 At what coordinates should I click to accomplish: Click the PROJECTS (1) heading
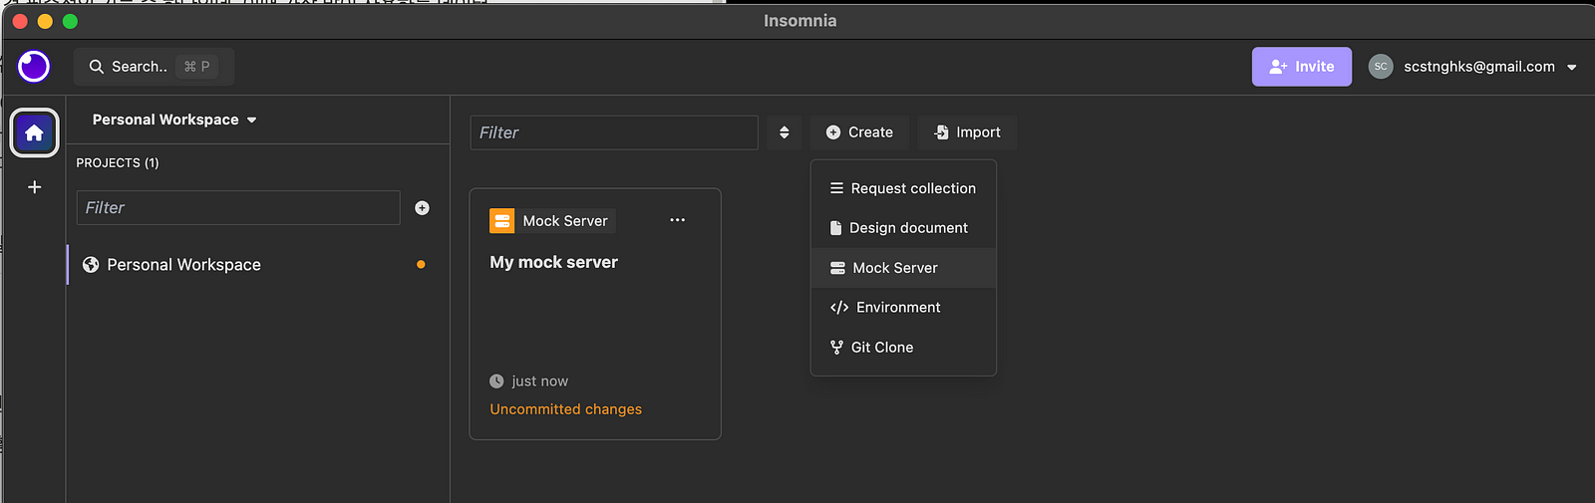pos(118,162)
